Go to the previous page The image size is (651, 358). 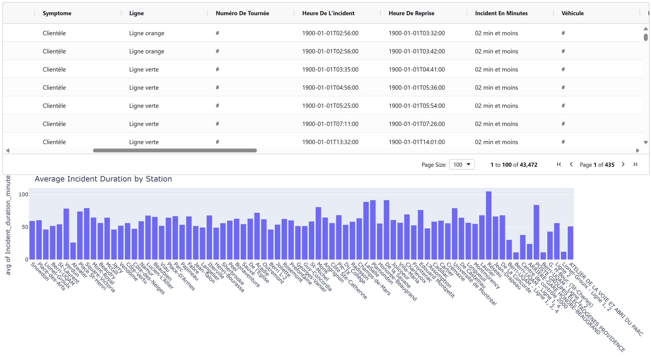tap(571, 165)
